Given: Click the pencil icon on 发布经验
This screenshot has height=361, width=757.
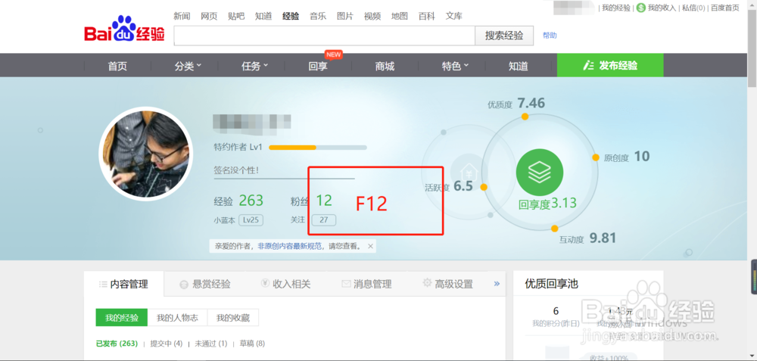Looking at the screenshot, I should 588,66.
